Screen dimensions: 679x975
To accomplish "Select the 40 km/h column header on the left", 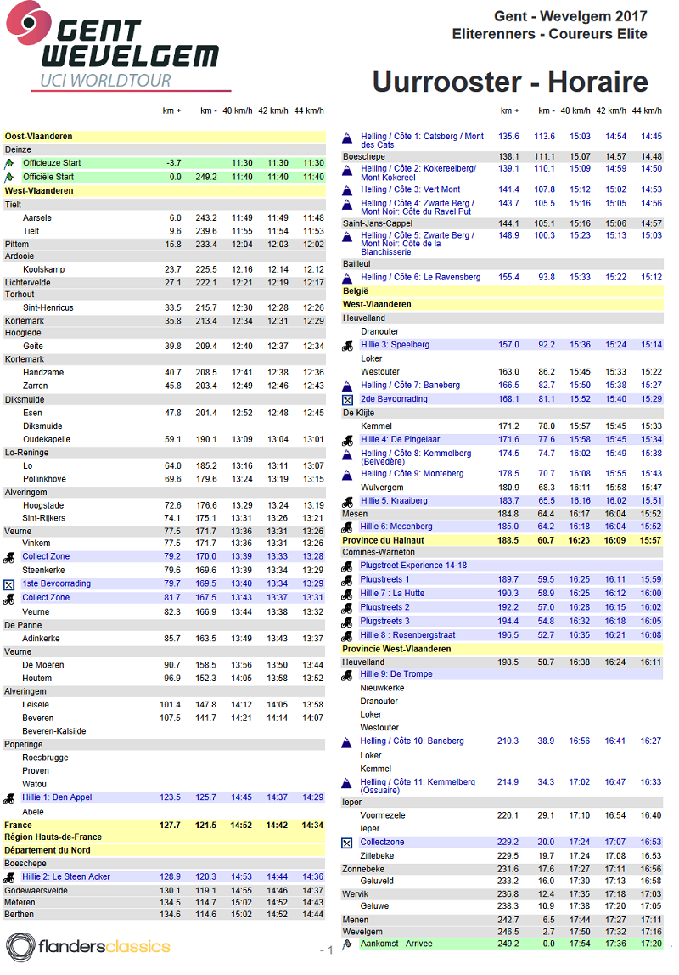I will (x=238, y=110).
